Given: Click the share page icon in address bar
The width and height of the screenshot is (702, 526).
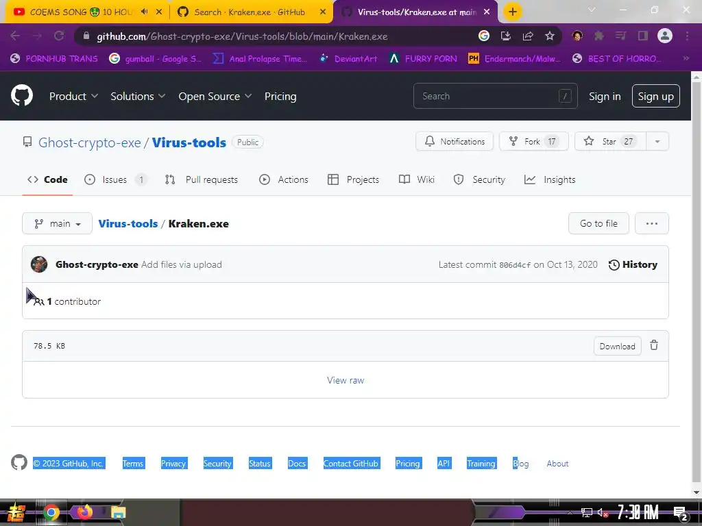Looking at the screenshot, I should tap(528, 36).
